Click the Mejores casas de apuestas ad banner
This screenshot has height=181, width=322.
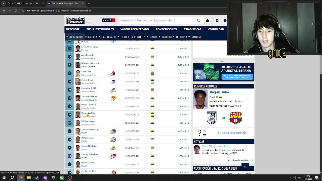click(x=223, y=72)
